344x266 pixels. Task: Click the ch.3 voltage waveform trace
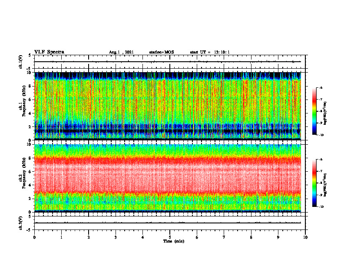click(x=168, y=223)
